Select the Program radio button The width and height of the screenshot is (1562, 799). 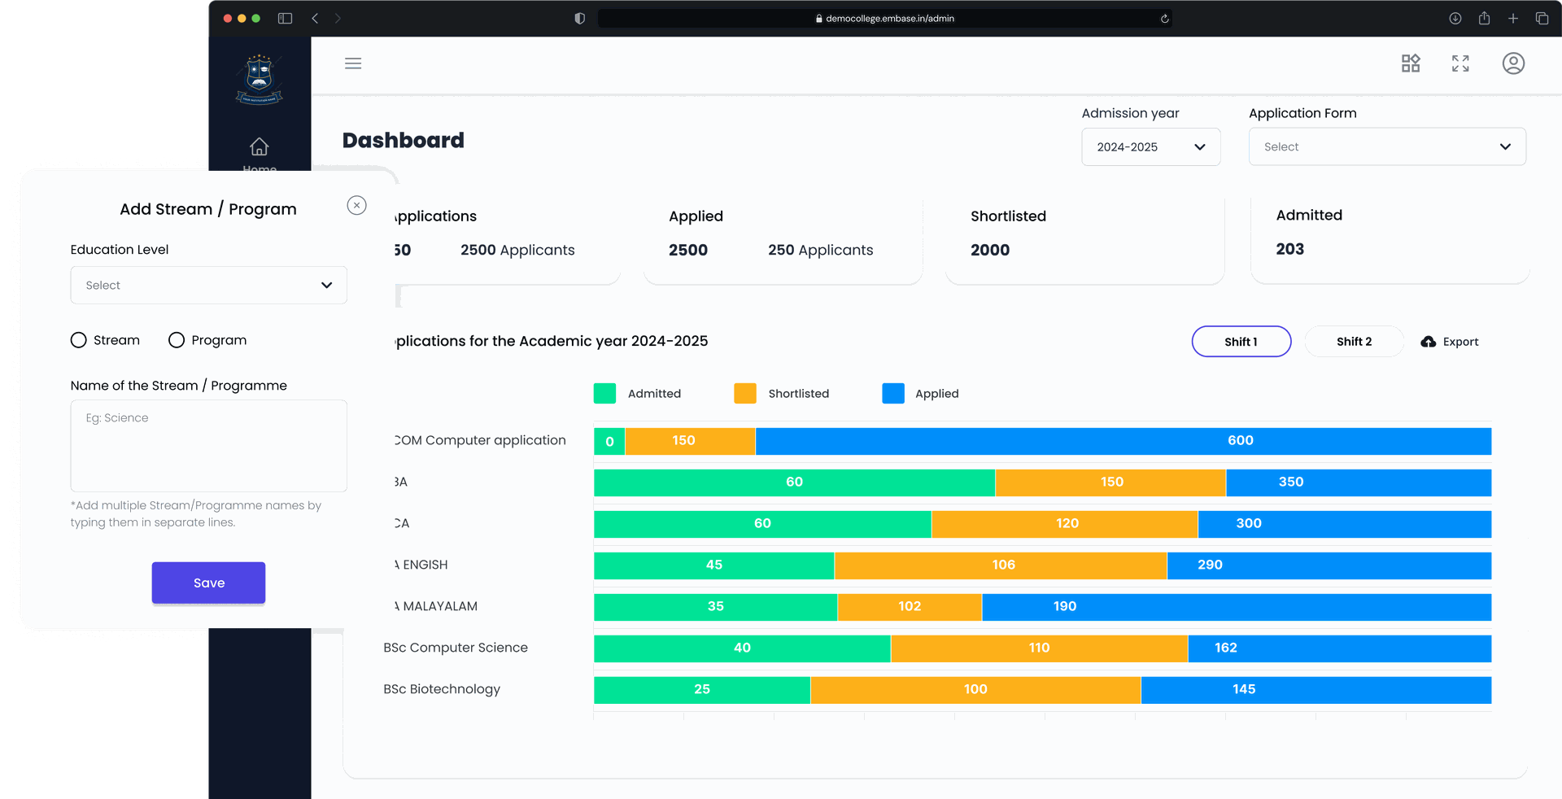click(177, 340)
